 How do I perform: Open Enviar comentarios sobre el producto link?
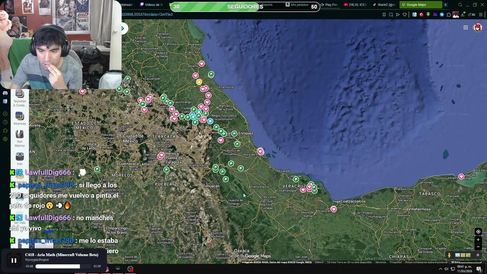[426, 262]
